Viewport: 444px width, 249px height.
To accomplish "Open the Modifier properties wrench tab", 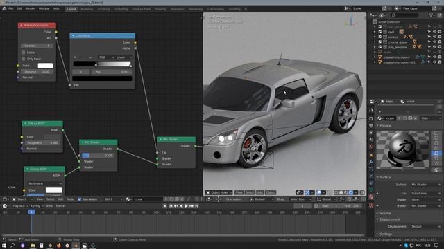I will click(371, 162).
